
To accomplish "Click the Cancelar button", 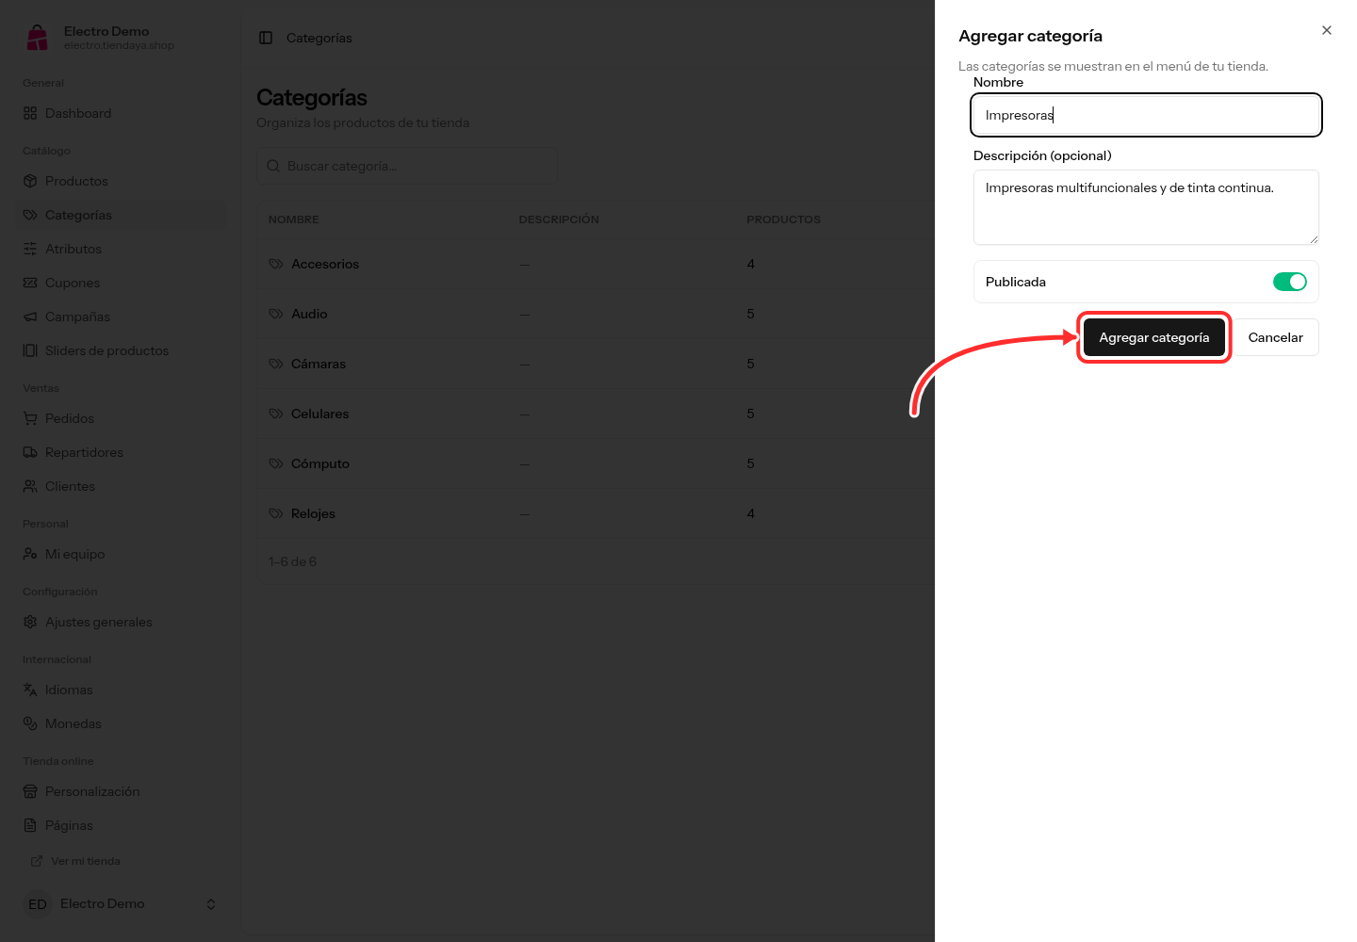I will [x=1275, y=337].
